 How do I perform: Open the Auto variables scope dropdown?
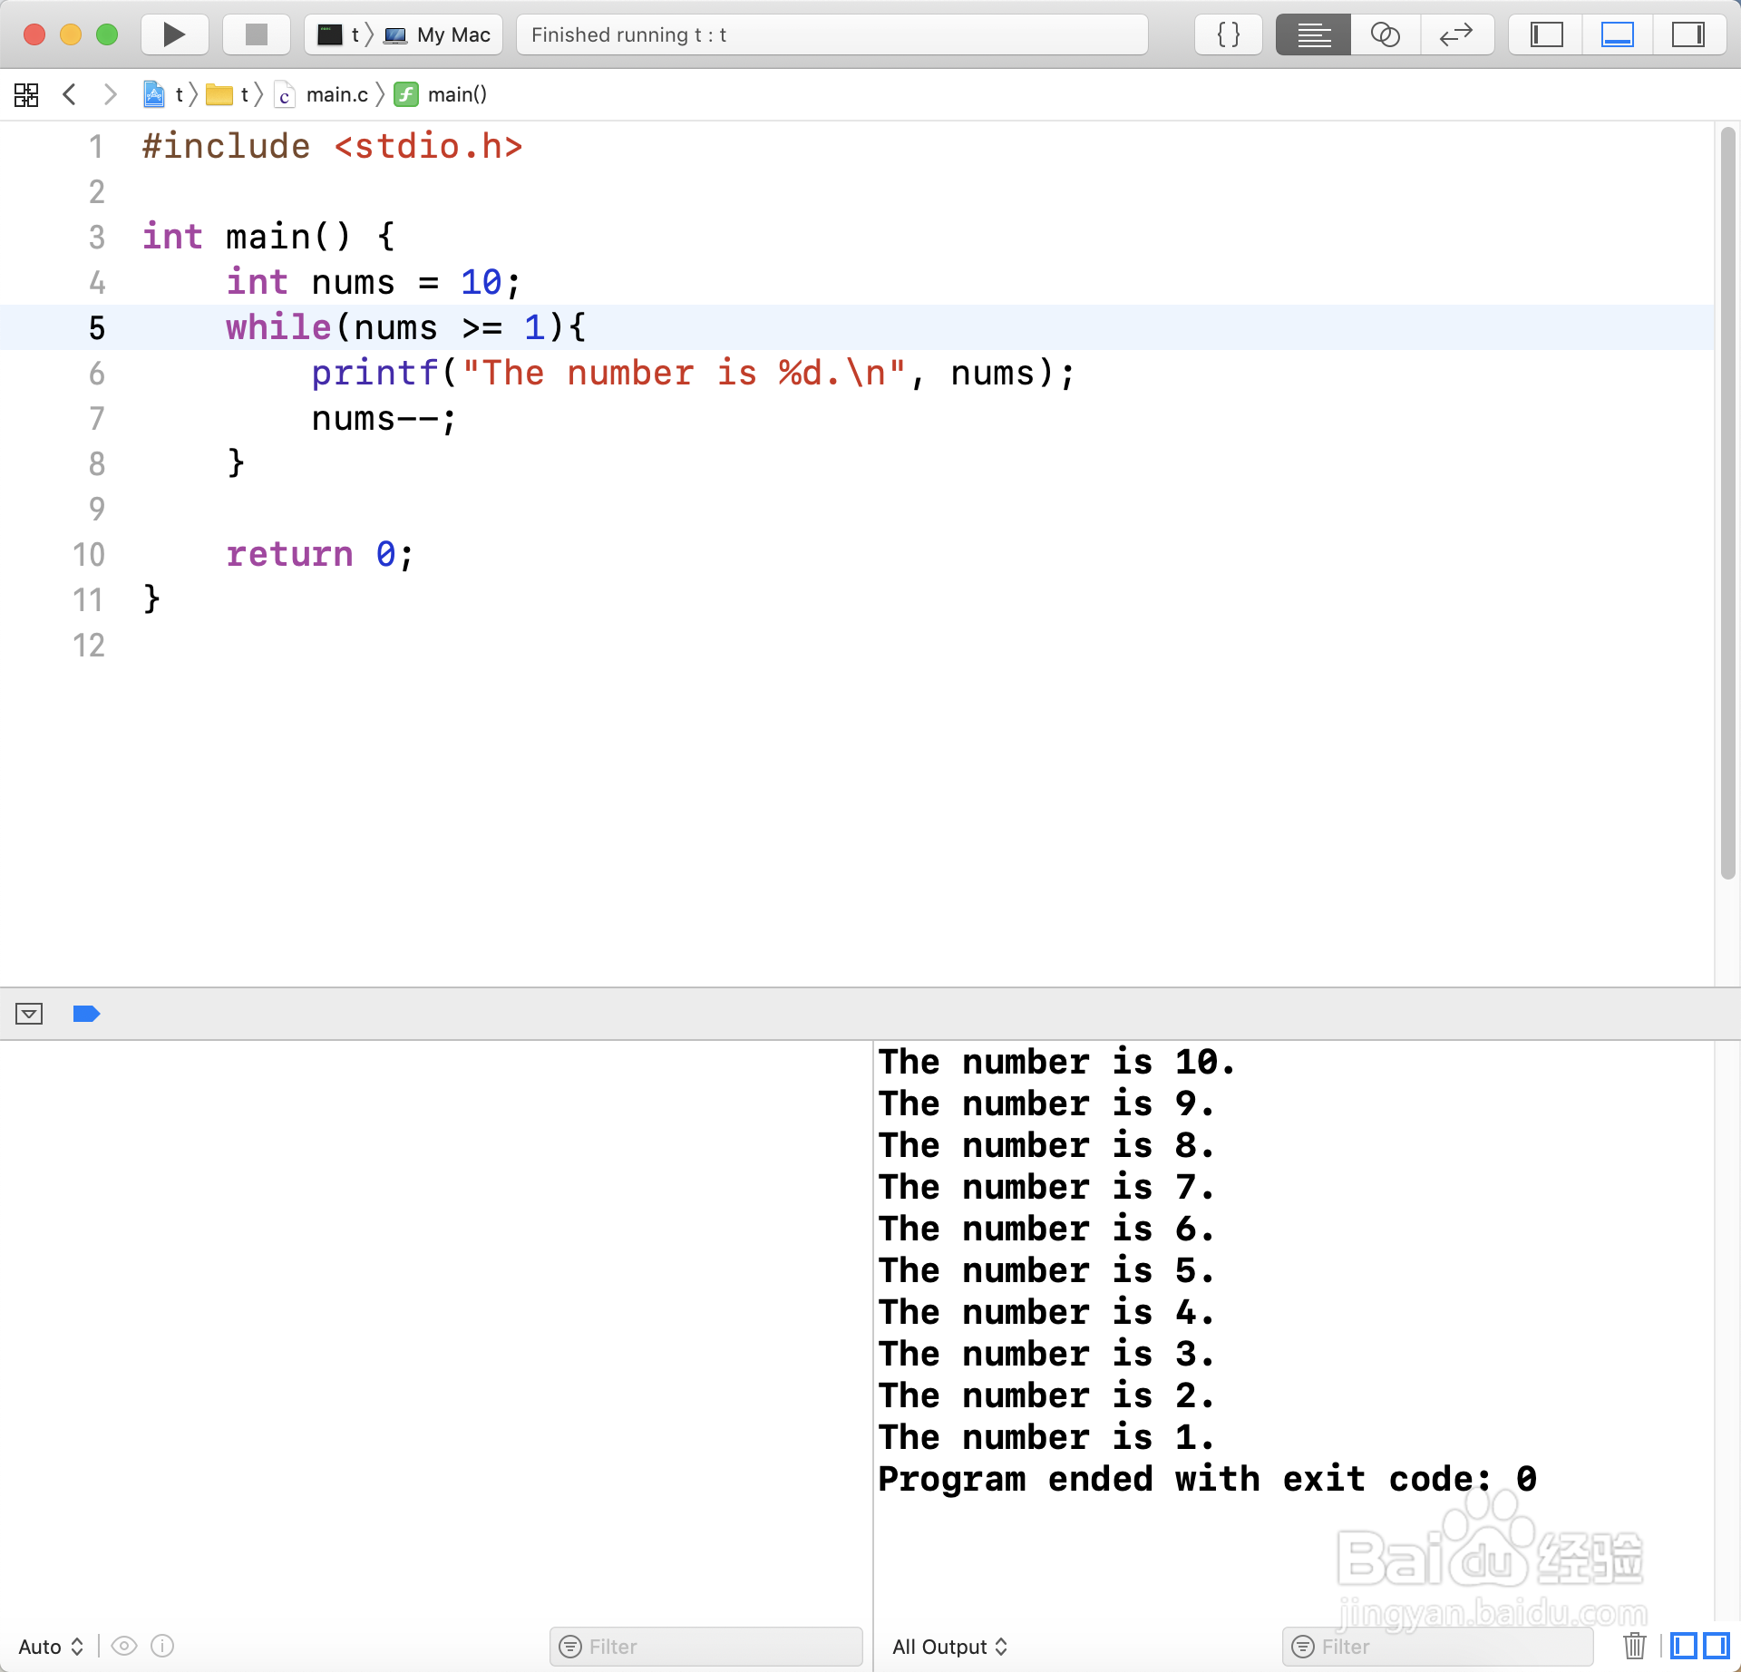(x=51, y=1647)
